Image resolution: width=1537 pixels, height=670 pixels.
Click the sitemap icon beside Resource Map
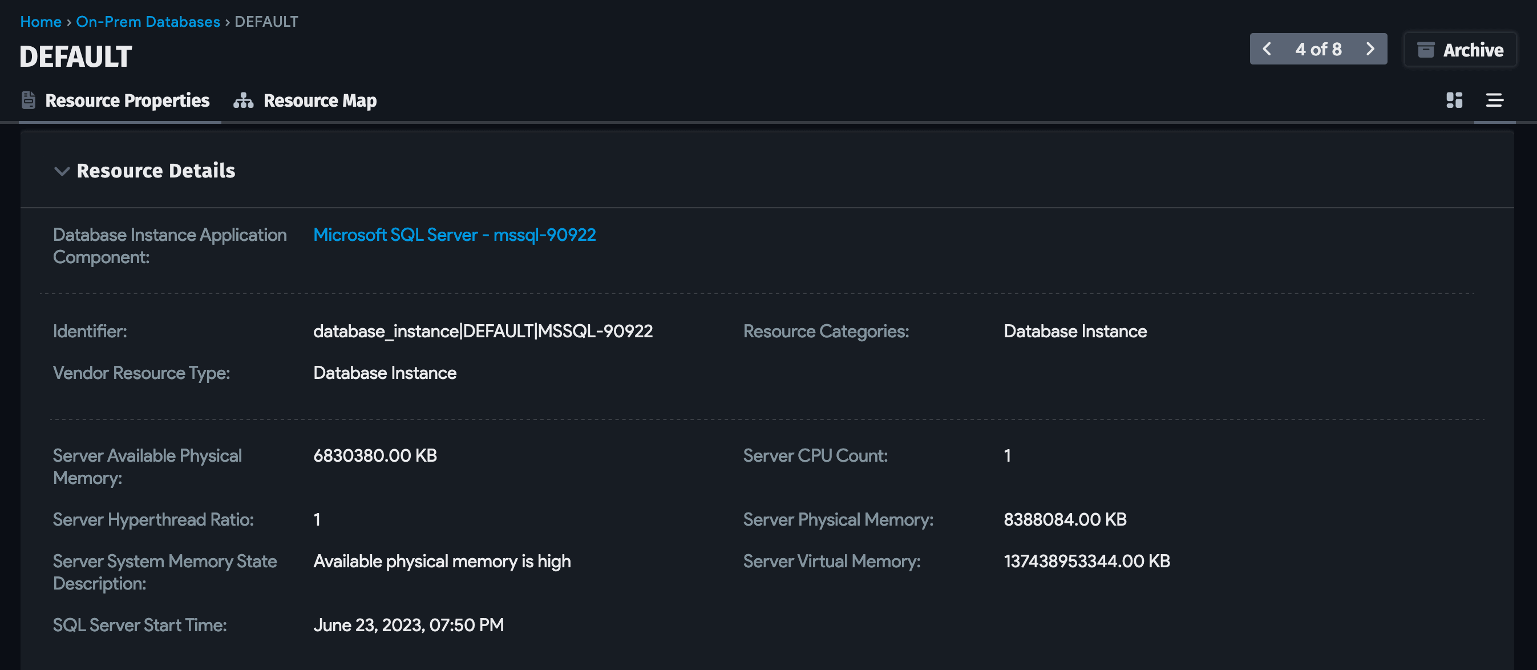[x=244, y=100]
